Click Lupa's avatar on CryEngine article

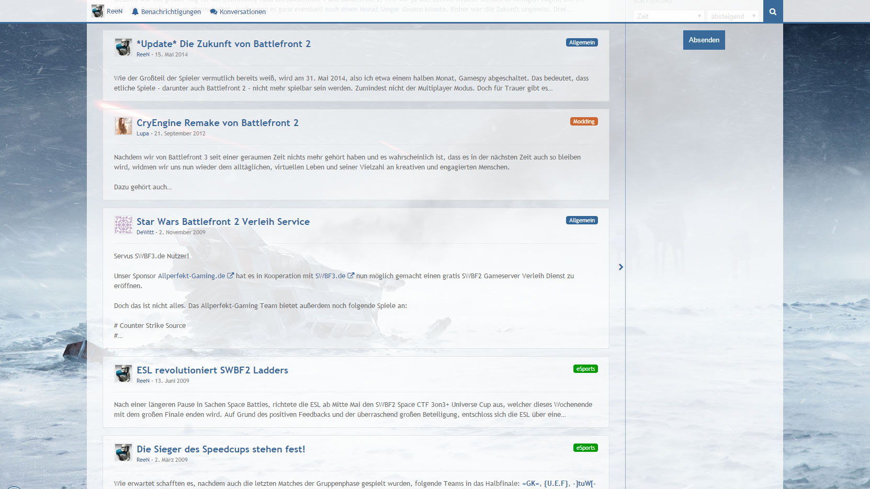(123, 126)
